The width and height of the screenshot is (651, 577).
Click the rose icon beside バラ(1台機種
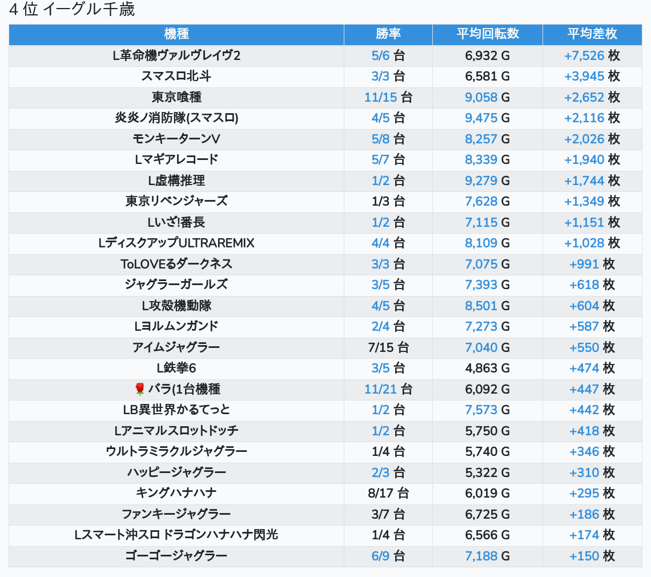pos(140,390)
